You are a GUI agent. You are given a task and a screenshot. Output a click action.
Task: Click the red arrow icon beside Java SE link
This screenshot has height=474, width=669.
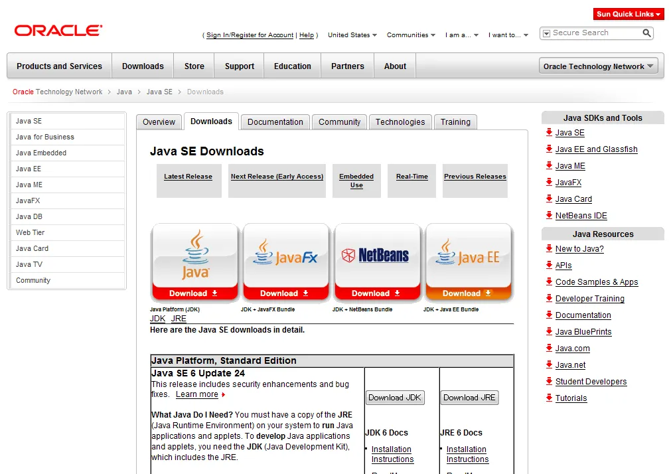tap(549, 132)
